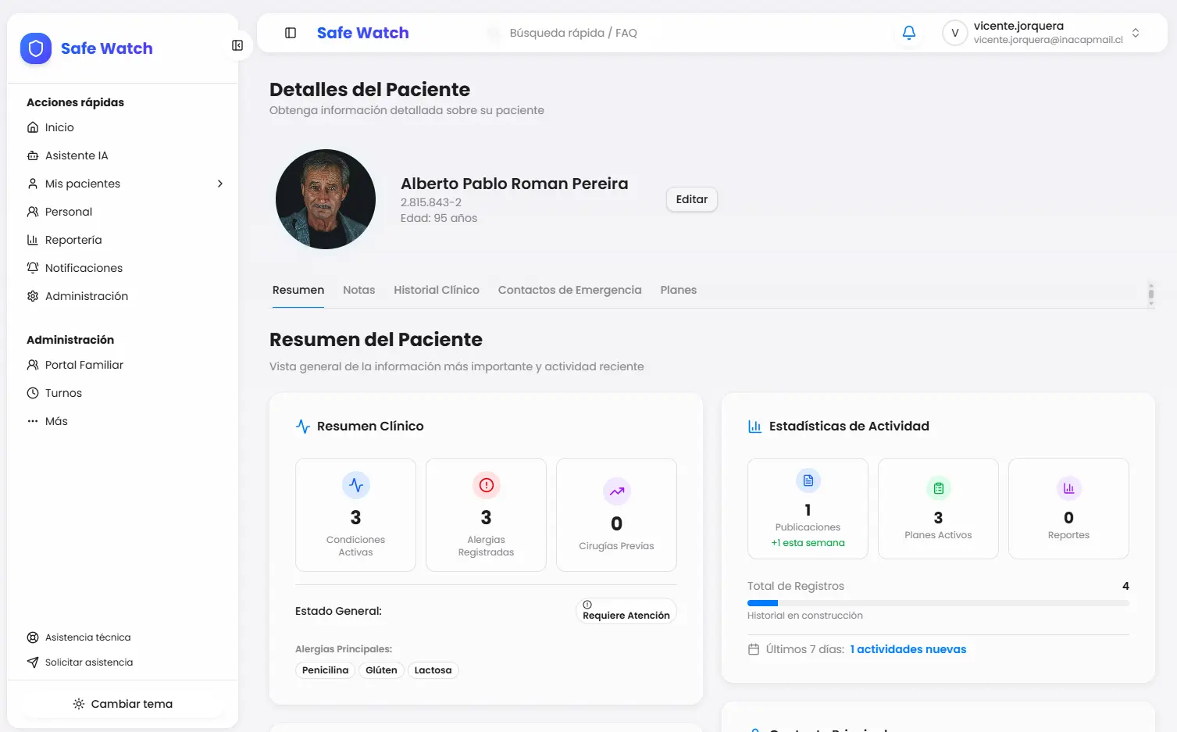Click the Total de Registros progress bar
The height and width of the screenshot is (732, 1177).
click(937, 602)
